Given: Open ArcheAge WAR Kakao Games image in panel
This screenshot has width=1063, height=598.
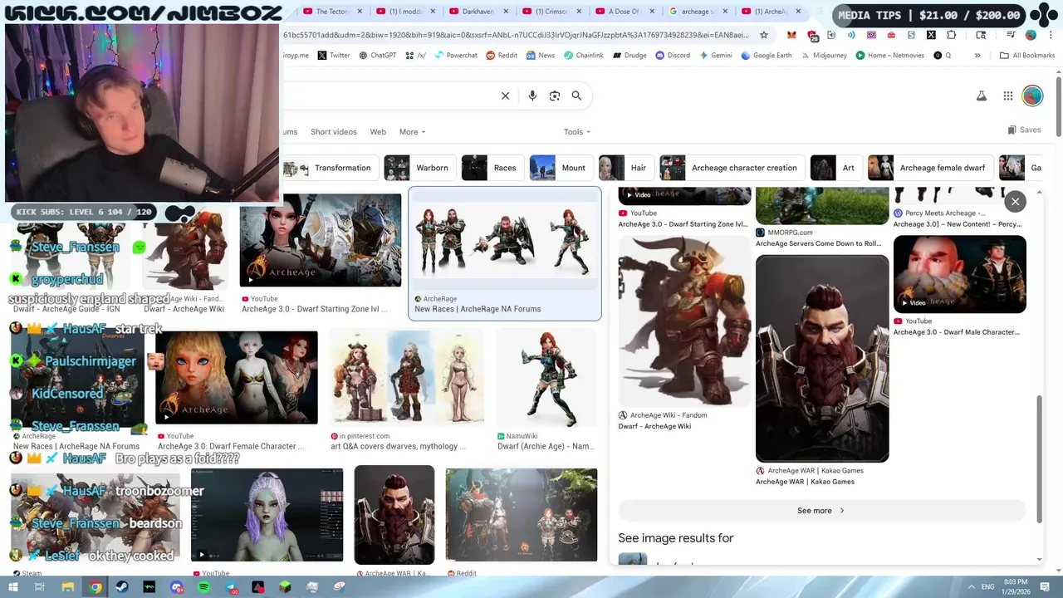Looking at the screenshot, I should (x=822, y=358).
